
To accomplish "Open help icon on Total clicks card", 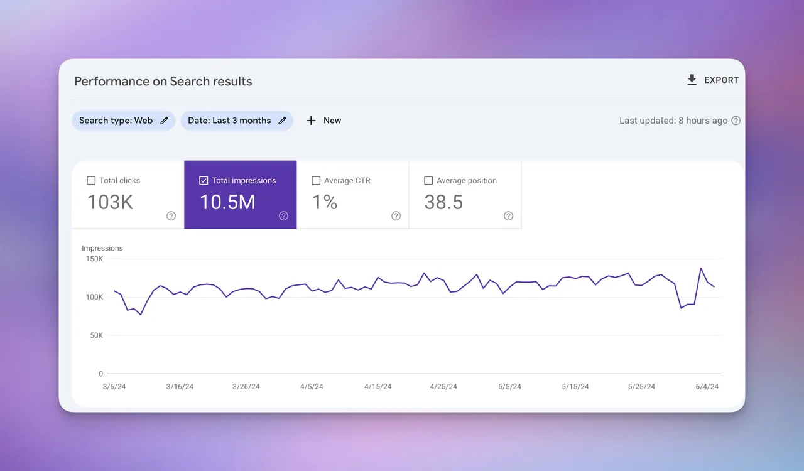I will coord(171,216).
